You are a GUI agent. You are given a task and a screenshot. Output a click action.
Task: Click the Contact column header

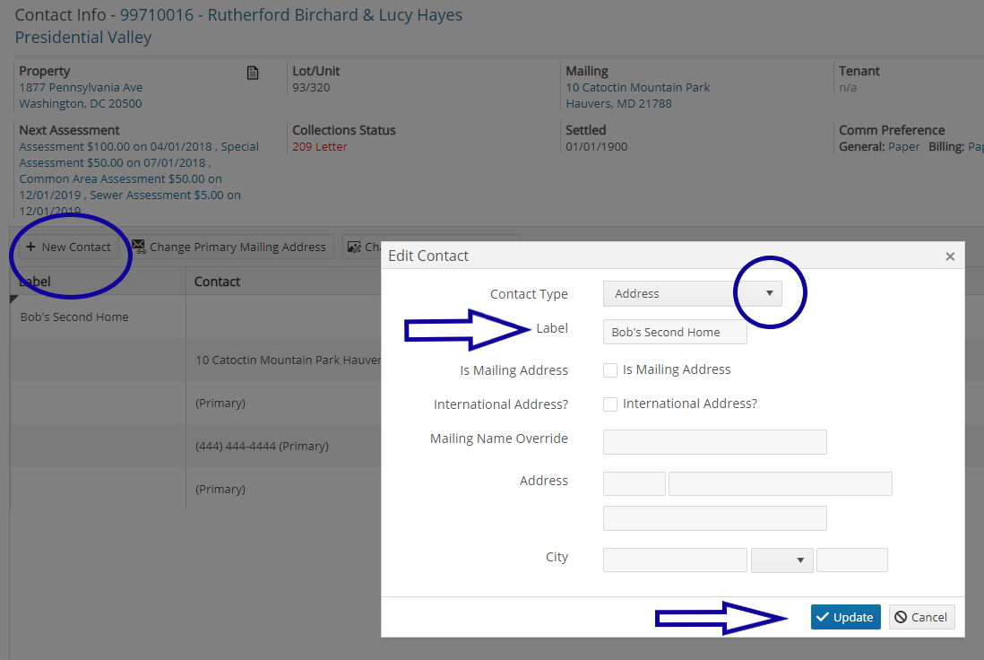click(217, 282)
